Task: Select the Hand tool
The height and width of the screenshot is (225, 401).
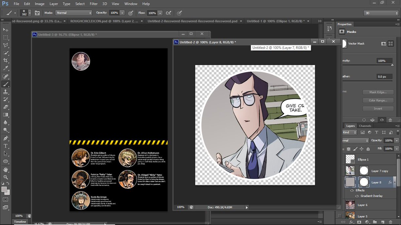Action: point(6,170)
